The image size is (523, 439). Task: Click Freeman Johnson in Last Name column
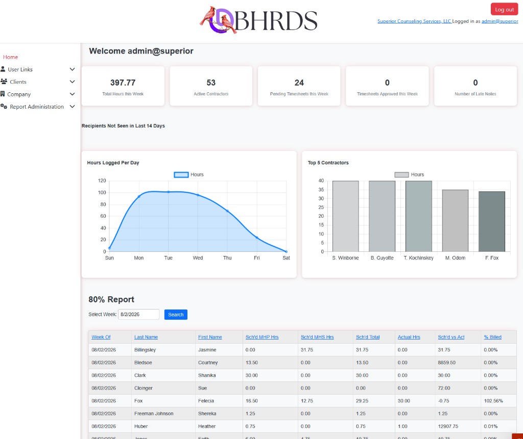153,414
